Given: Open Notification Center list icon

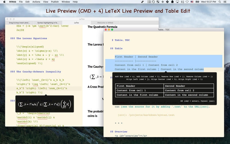Looking at the screenshot, I should coord(225,2).
